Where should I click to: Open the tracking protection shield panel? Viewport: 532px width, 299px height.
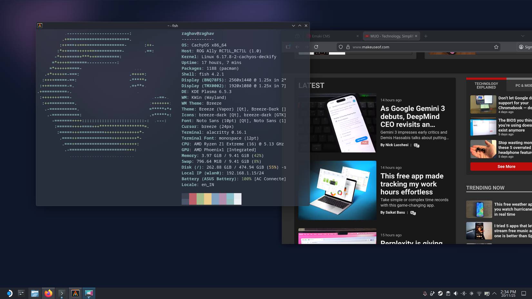tap(340, 47)
